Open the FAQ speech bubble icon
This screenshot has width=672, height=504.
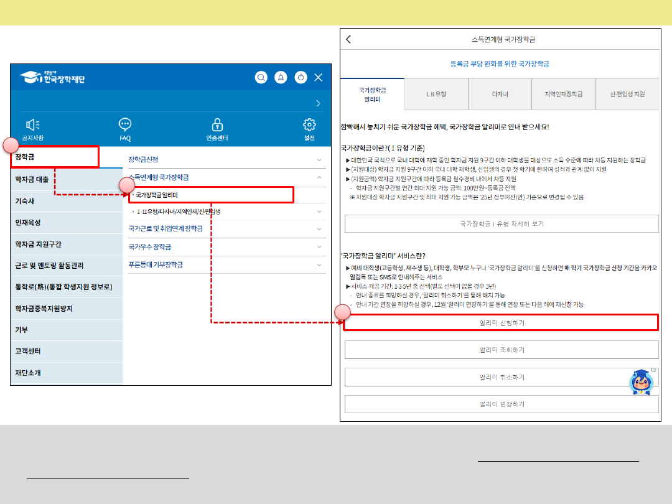125,124
